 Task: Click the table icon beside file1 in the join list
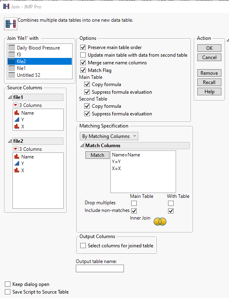[x=12, y=68]
